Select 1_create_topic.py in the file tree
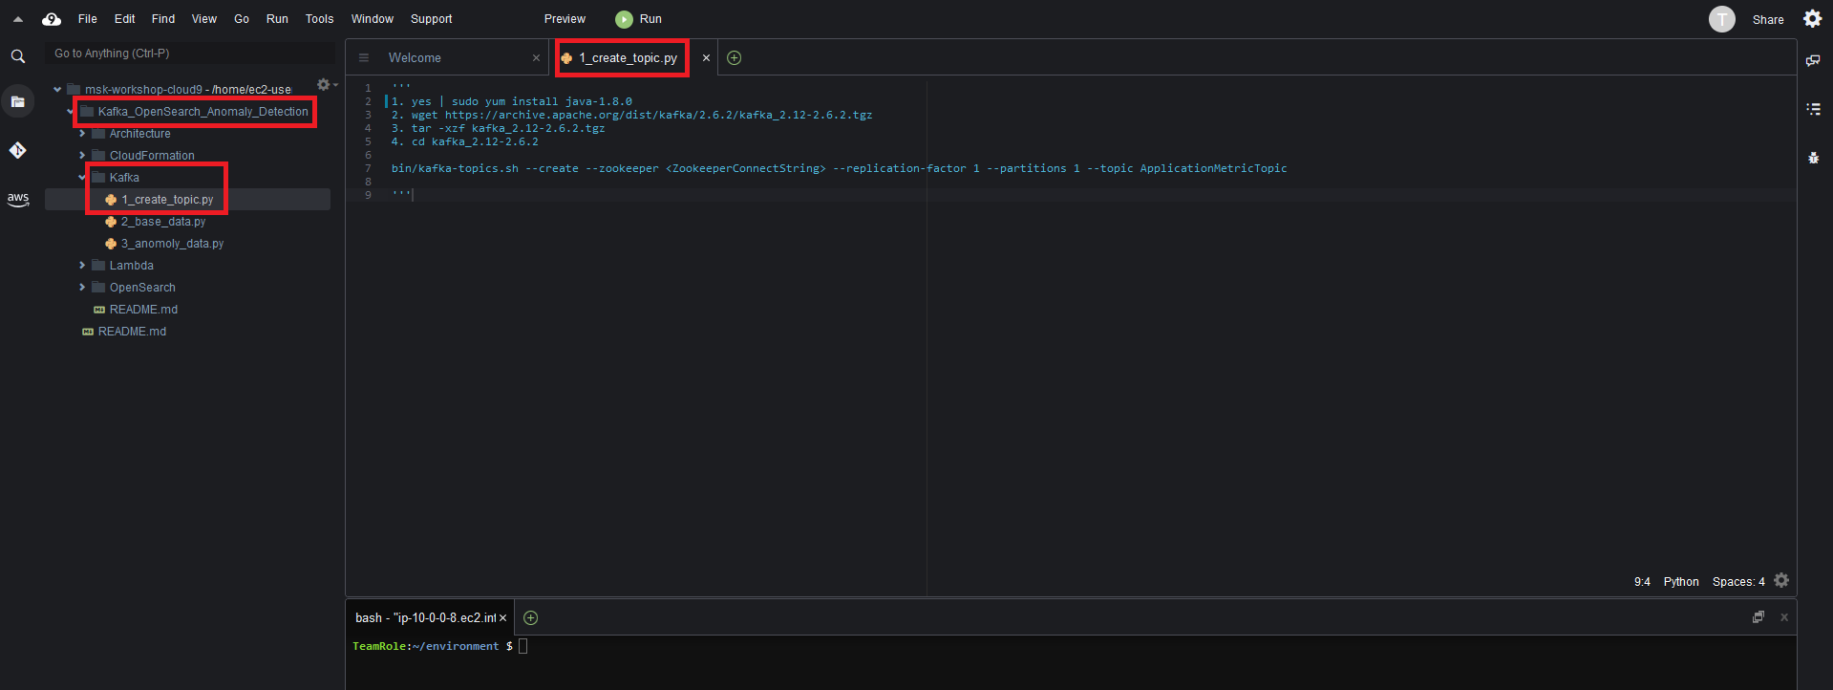This screenshot has height=690, width=1833. 167,200
